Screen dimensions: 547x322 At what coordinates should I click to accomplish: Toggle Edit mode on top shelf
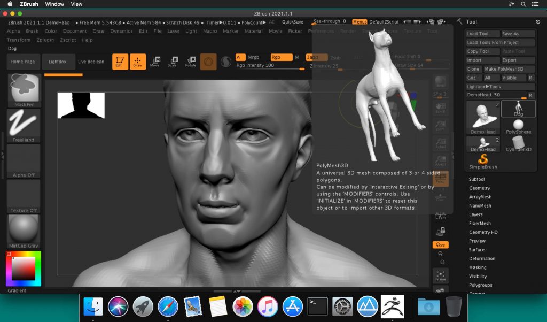pyautogui.click(x=120, y=62)
